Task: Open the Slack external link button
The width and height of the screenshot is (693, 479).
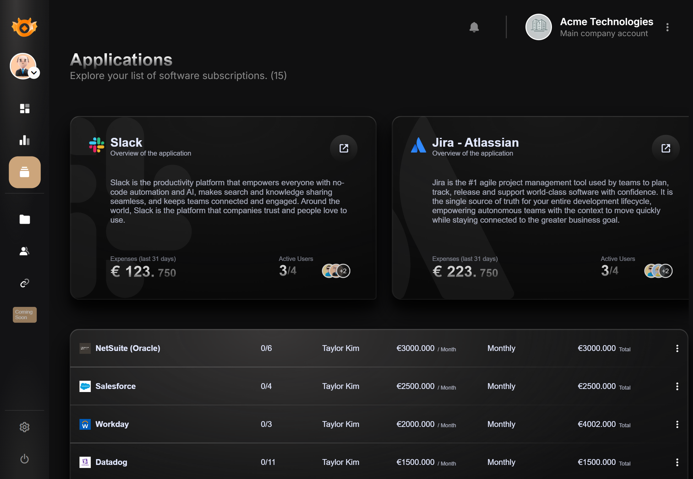Action: coord(344,148)
